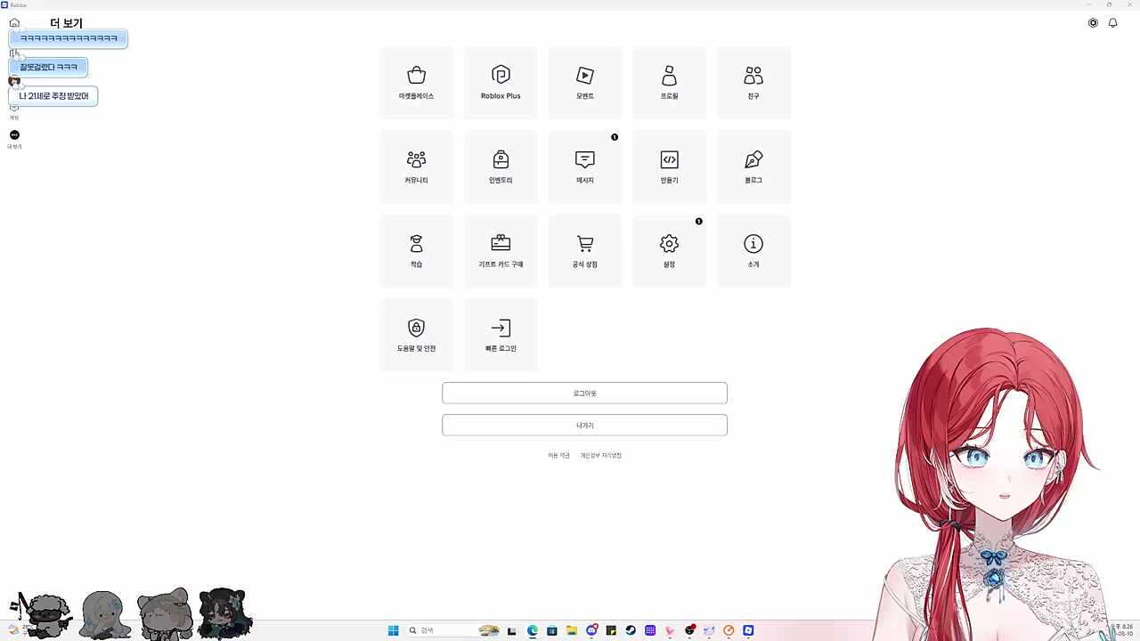
Task: Open Sticky Notes from the taskbar
Action: (x=611, y=630)
